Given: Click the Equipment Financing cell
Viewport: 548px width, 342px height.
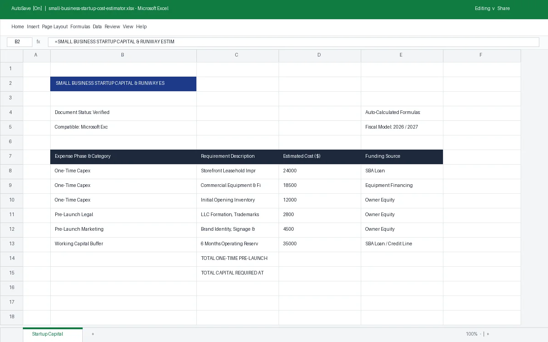Looking at the screenshot, I should point(402,186).
